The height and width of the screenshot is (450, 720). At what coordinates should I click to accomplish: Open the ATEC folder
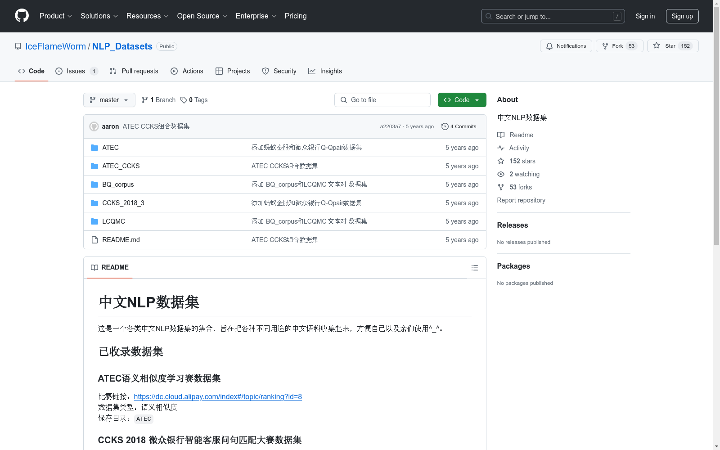coord(110,148)
